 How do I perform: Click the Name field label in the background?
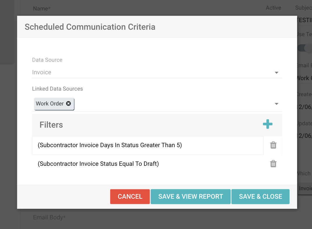[42, 8]
